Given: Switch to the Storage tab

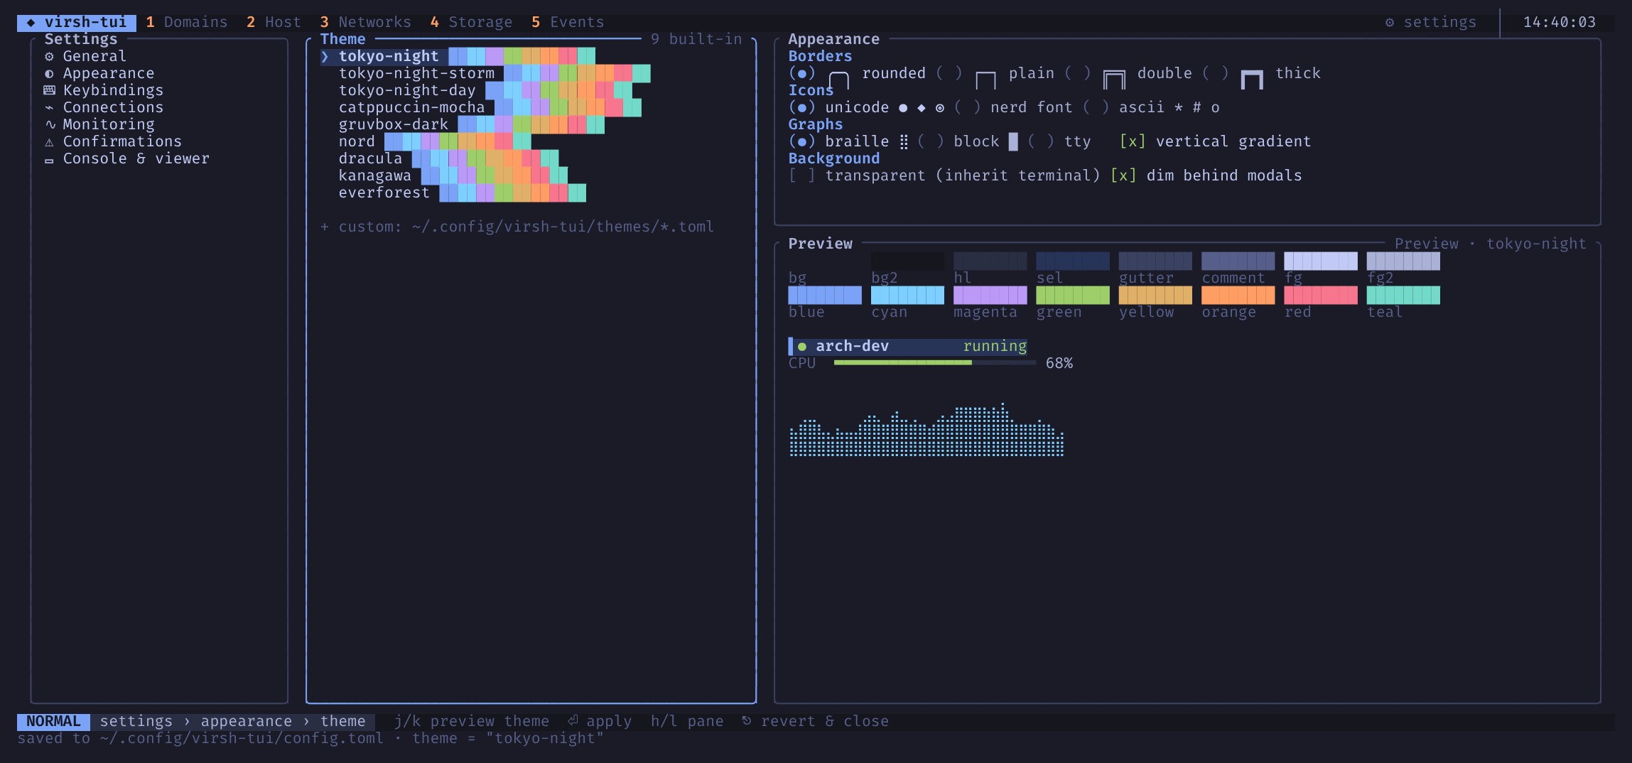Looking at the screenshot, I should 471,23.
